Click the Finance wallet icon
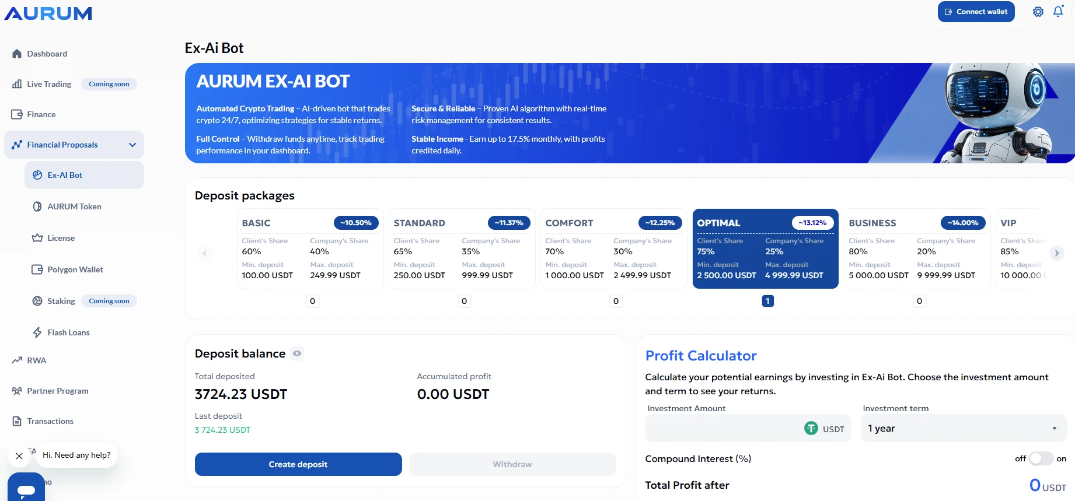Image resolution: width=1075 pixels, height=501 pixels. click(x=17, y=114)
